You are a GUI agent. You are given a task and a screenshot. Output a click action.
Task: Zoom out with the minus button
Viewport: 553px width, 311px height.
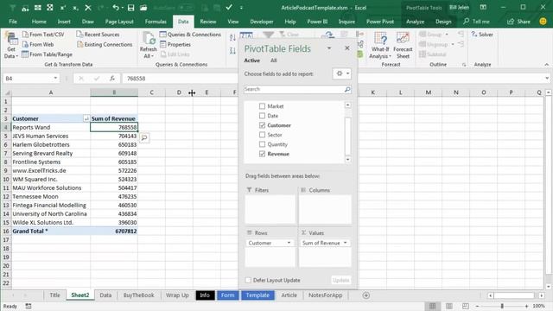(x=477, y=306)
